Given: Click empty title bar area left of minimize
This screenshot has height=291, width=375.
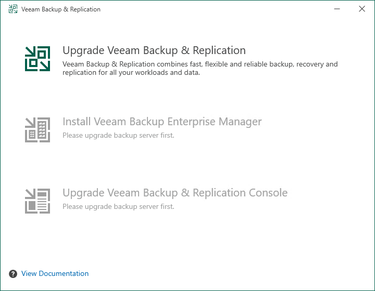Looking at the screenshot, I should pos(208,9).
